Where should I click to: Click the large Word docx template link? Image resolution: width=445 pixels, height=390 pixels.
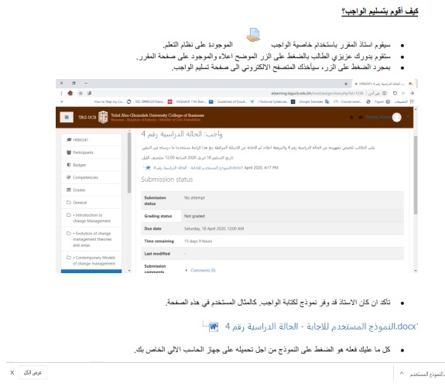coord(320,327)
